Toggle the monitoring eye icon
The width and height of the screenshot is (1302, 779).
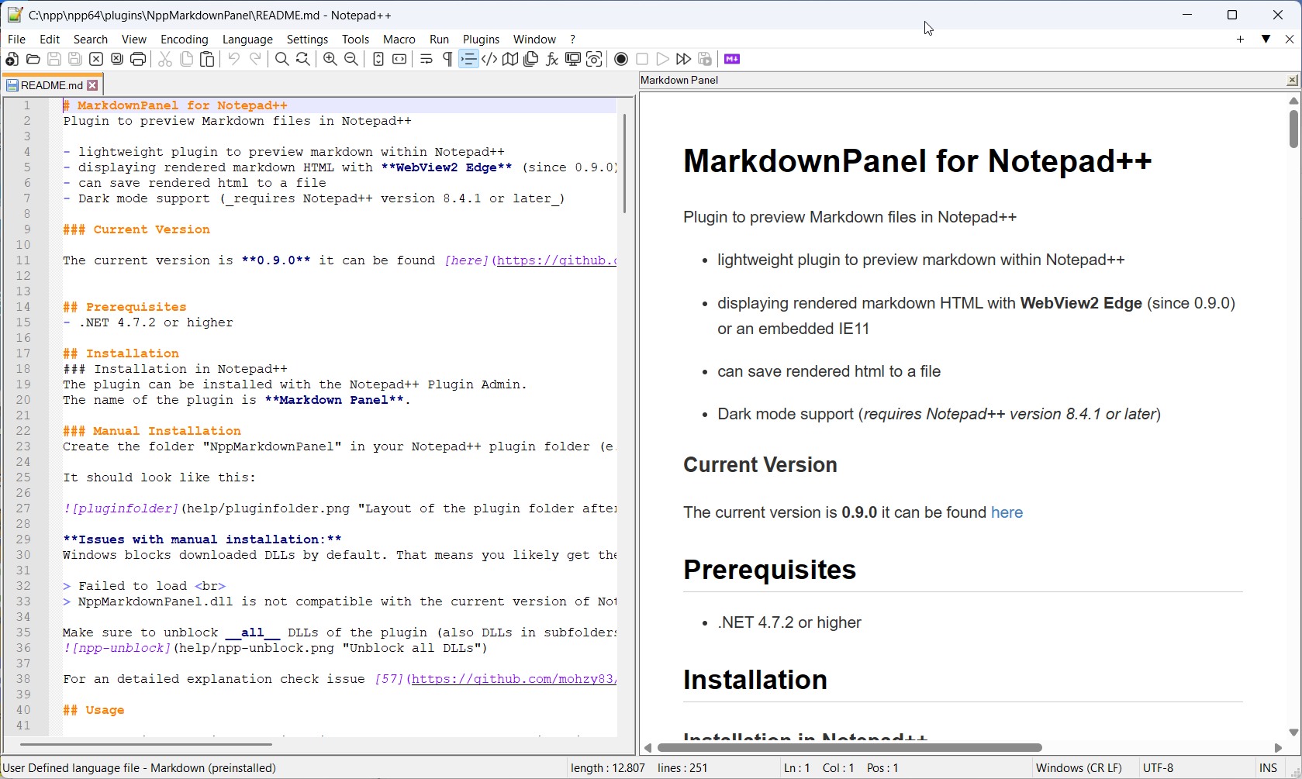click(594, 59)
